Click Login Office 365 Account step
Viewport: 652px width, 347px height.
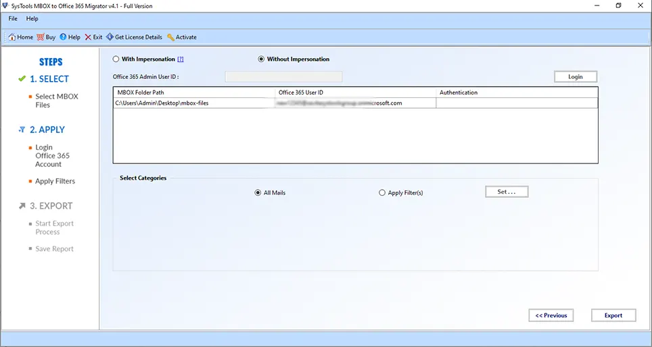tap(52, 156)
